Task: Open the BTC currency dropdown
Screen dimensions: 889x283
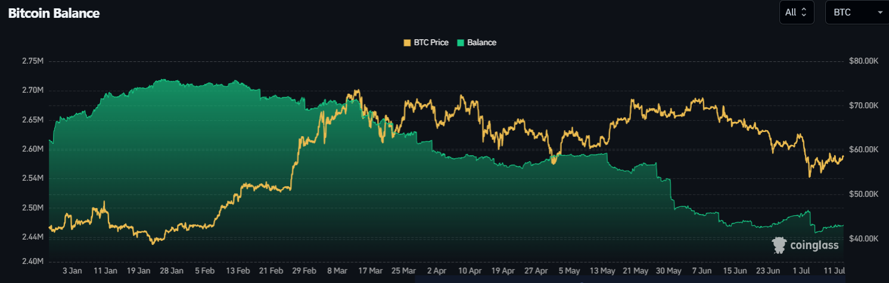Action: 857,12
